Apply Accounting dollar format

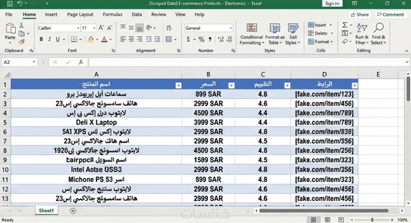(188, 39)
